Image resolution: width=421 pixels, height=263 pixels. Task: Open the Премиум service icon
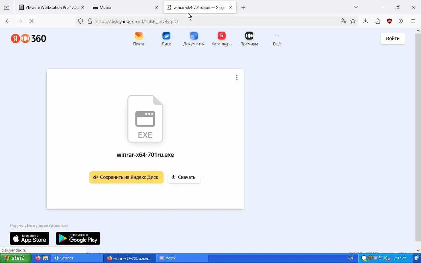[x=249, y=39]
